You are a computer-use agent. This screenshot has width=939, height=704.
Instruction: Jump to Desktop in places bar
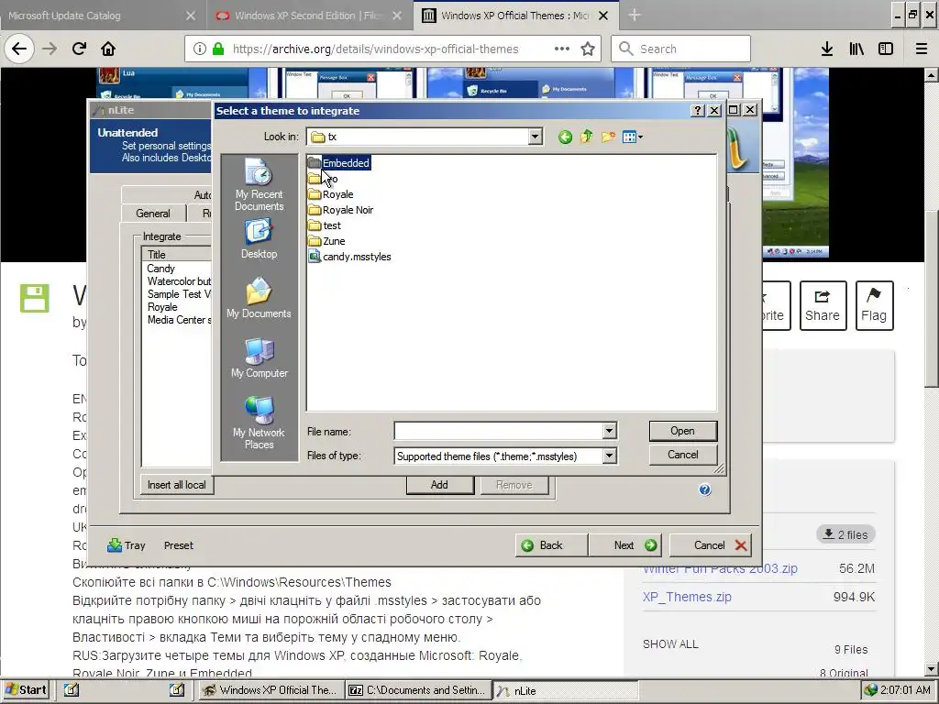pos(259,239)
